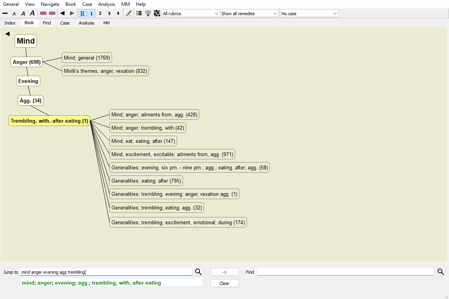Open Mind; excitement, excitable; ailments from (971)
The height and width of the screenshot is (299, 449).
tap(172, 154)
